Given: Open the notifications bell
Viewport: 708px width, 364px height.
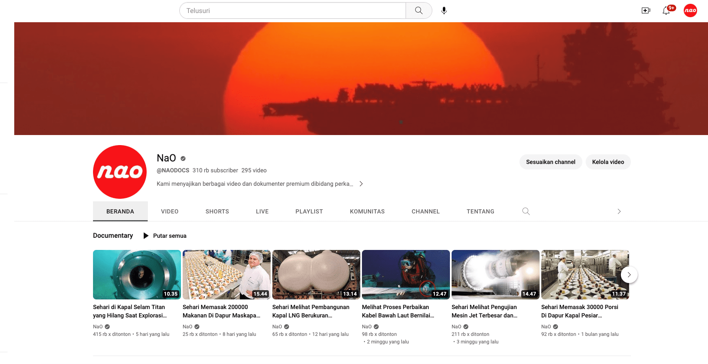Looking at the screenshot, I should [x=666, y=10].
